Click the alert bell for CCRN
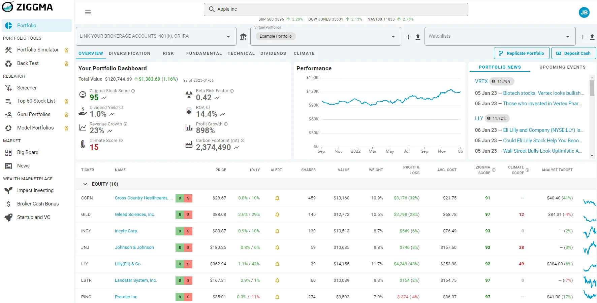Screen dimensions: 597x303 (277, 198)
